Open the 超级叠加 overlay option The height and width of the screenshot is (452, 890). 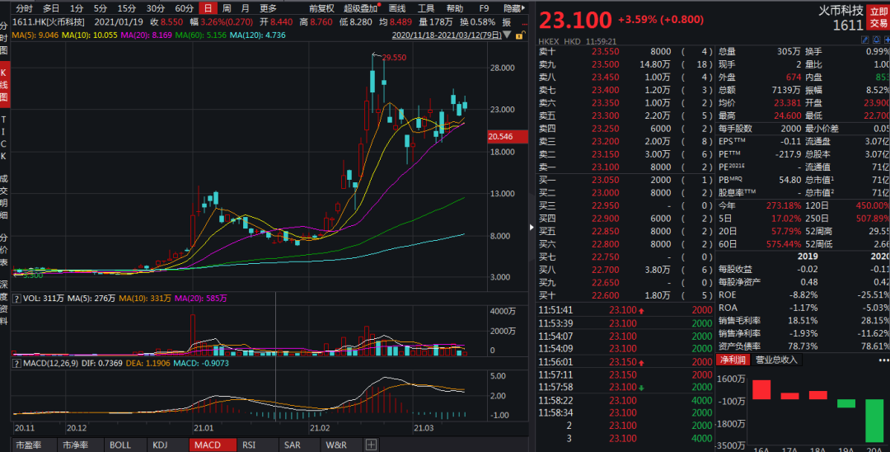point(362,7)
